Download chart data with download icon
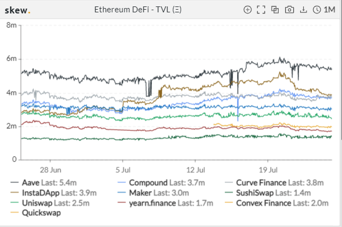This screenshot has width=342, height=227. pyautogui.click(x=303, y=10)
